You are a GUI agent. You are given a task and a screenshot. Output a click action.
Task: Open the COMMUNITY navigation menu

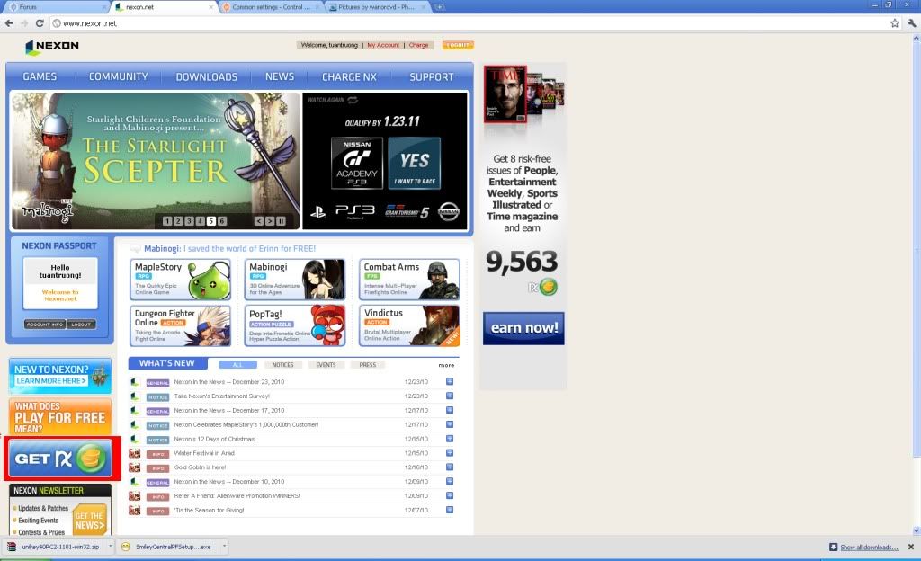(118, 77)
